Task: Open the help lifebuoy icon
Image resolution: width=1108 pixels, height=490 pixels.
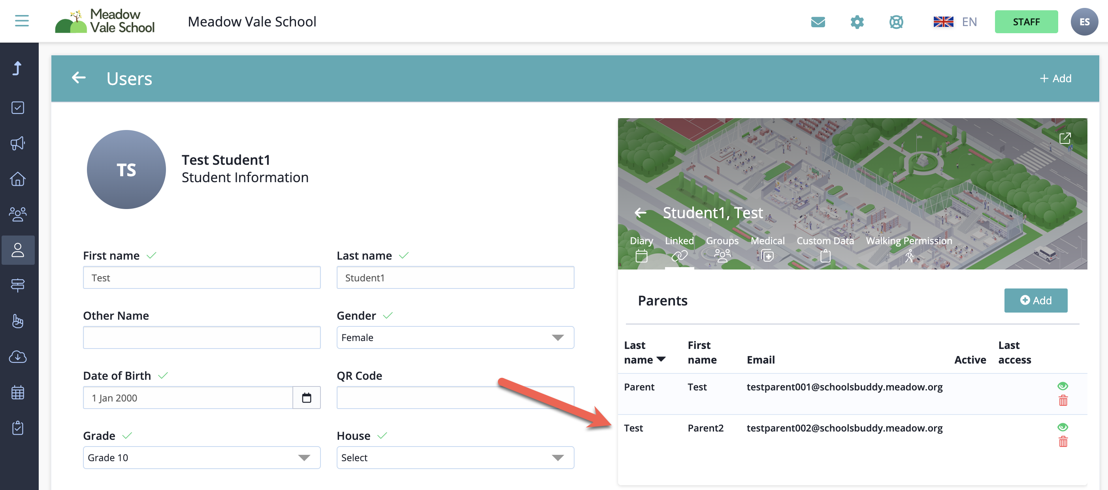Action: click(x=896, y=22)
